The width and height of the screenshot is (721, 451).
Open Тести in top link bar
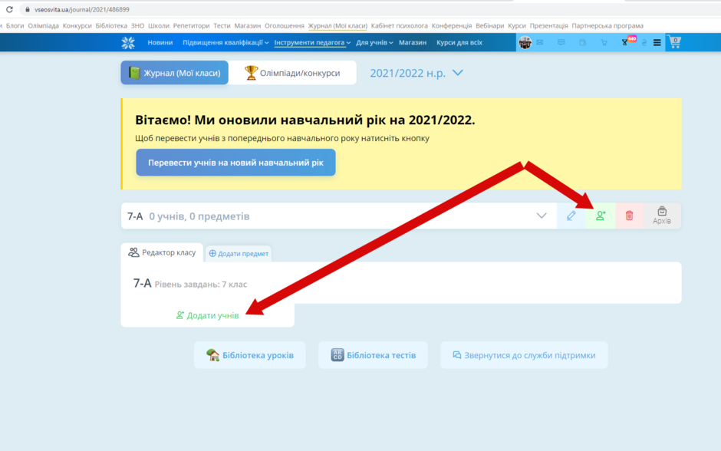(x=222, y=26)
